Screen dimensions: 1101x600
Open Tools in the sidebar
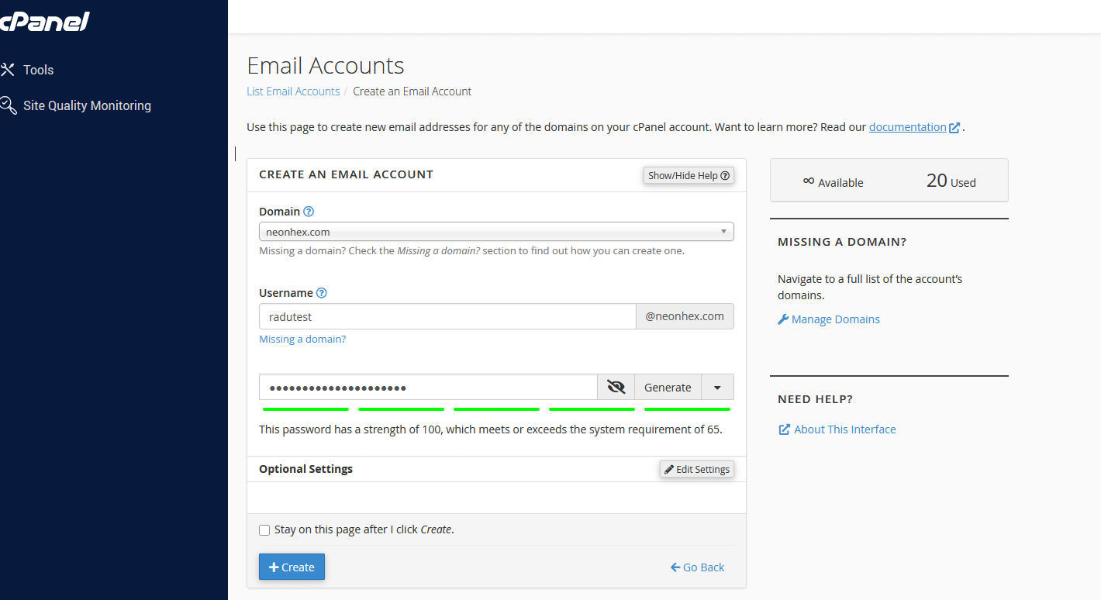pyautogui.click(x=38, y=70)
